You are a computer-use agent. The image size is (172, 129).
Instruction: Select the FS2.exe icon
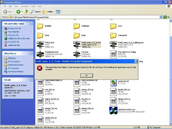click(x=77, y=54)
